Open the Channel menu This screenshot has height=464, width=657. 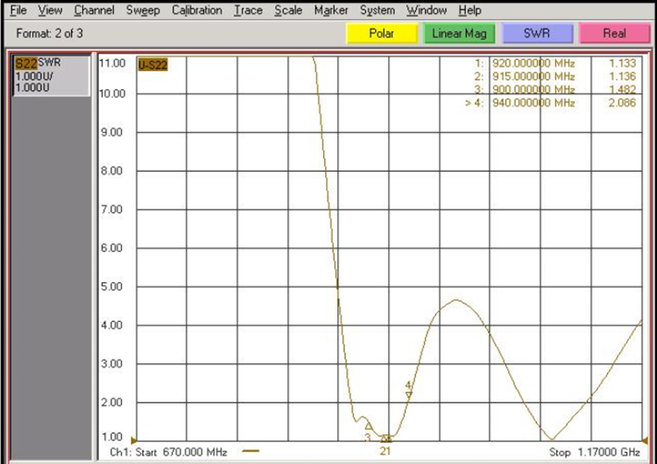click(x=94, y=11)
